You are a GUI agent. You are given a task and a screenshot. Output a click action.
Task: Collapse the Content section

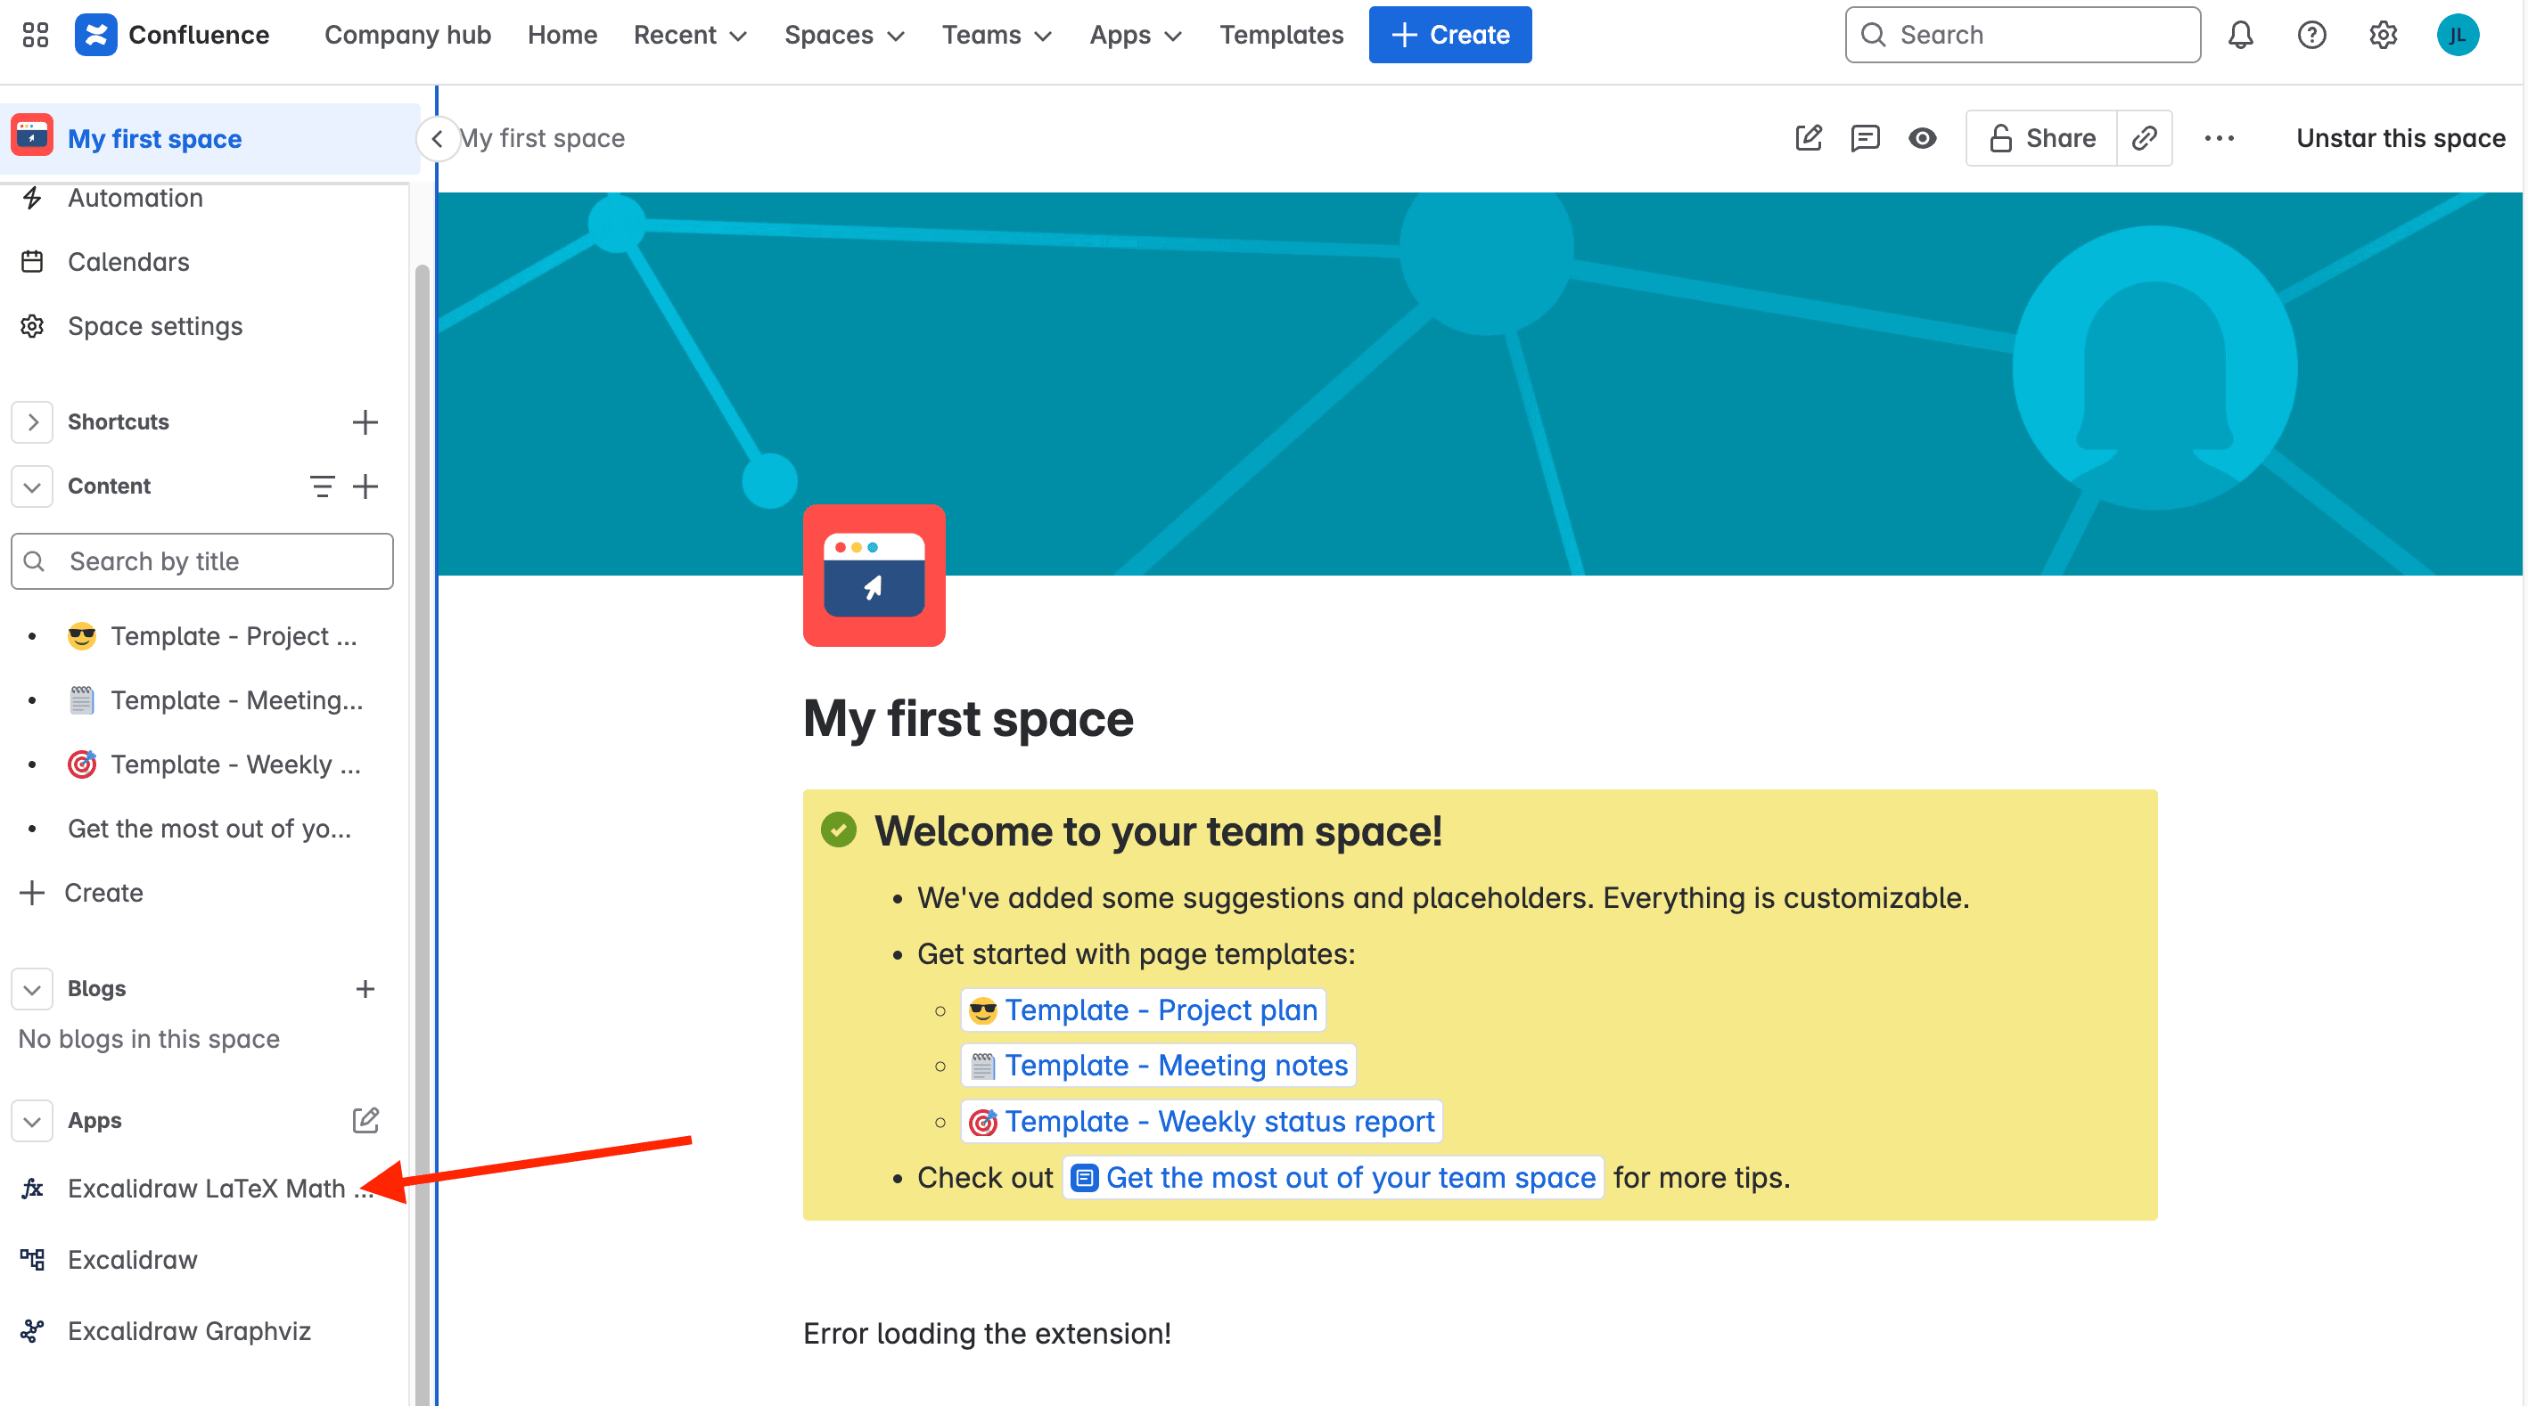(x=31, y=486)
